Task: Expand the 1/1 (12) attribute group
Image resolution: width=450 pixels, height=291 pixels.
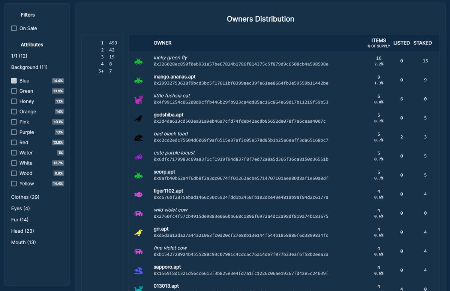Action: point(19,56)
